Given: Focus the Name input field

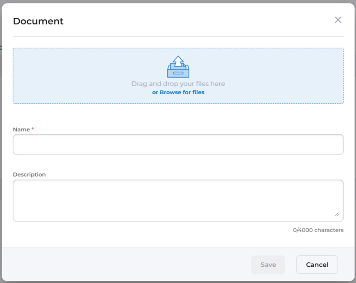Looking at the screenshot, I should 178,144.
